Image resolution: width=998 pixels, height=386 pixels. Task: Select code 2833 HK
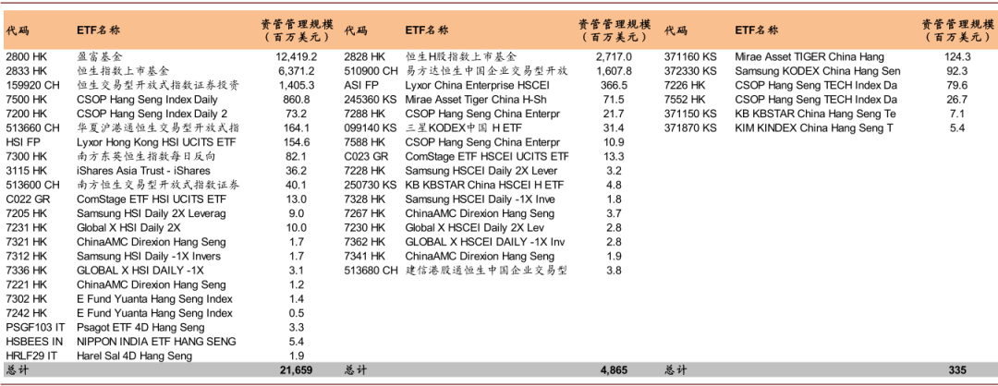tap(26, 70)
